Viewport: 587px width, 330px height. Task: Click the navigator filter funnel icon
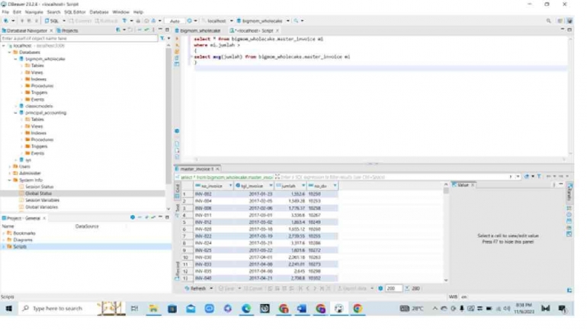click(162, 38)
